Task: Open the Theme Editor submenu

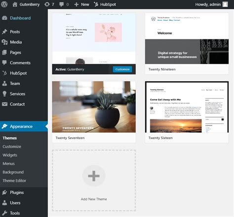Action: 14,181
